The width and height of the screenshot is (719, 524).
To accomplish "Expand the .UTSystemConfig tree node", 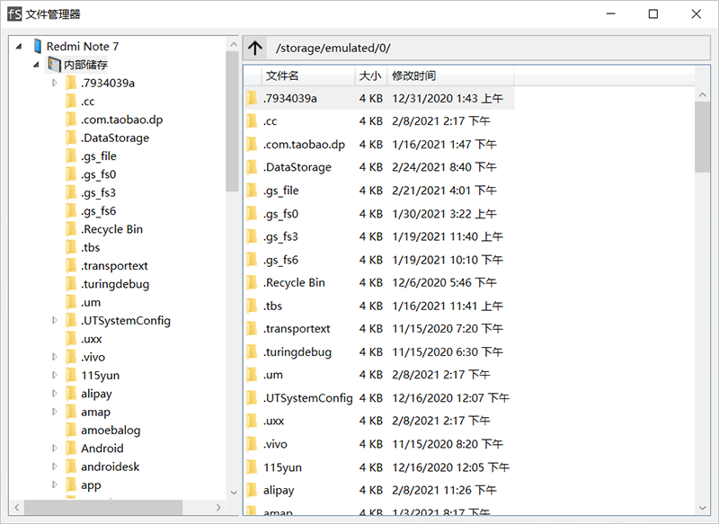I will 55,320.
